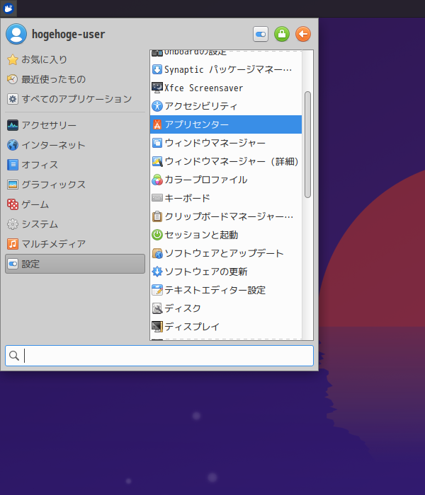Launch ソフトウェアの更新 updater icon

point(157,272)
